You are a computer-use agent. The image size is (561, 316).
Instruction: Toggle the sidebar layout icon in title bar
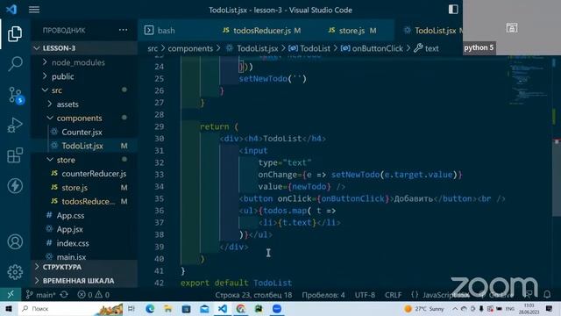453,10
